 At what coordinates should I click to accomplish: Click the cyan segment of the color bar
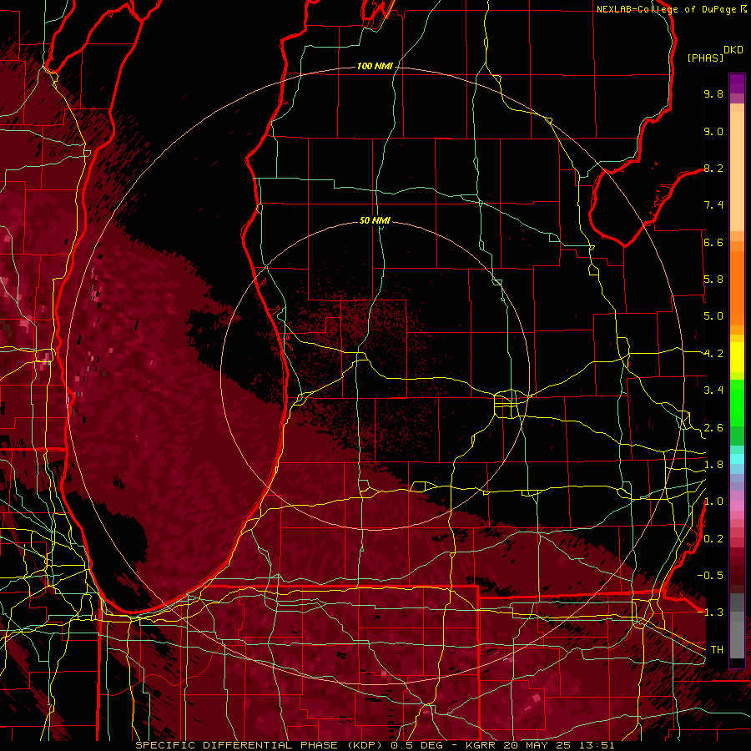click(x=737, y=459)
